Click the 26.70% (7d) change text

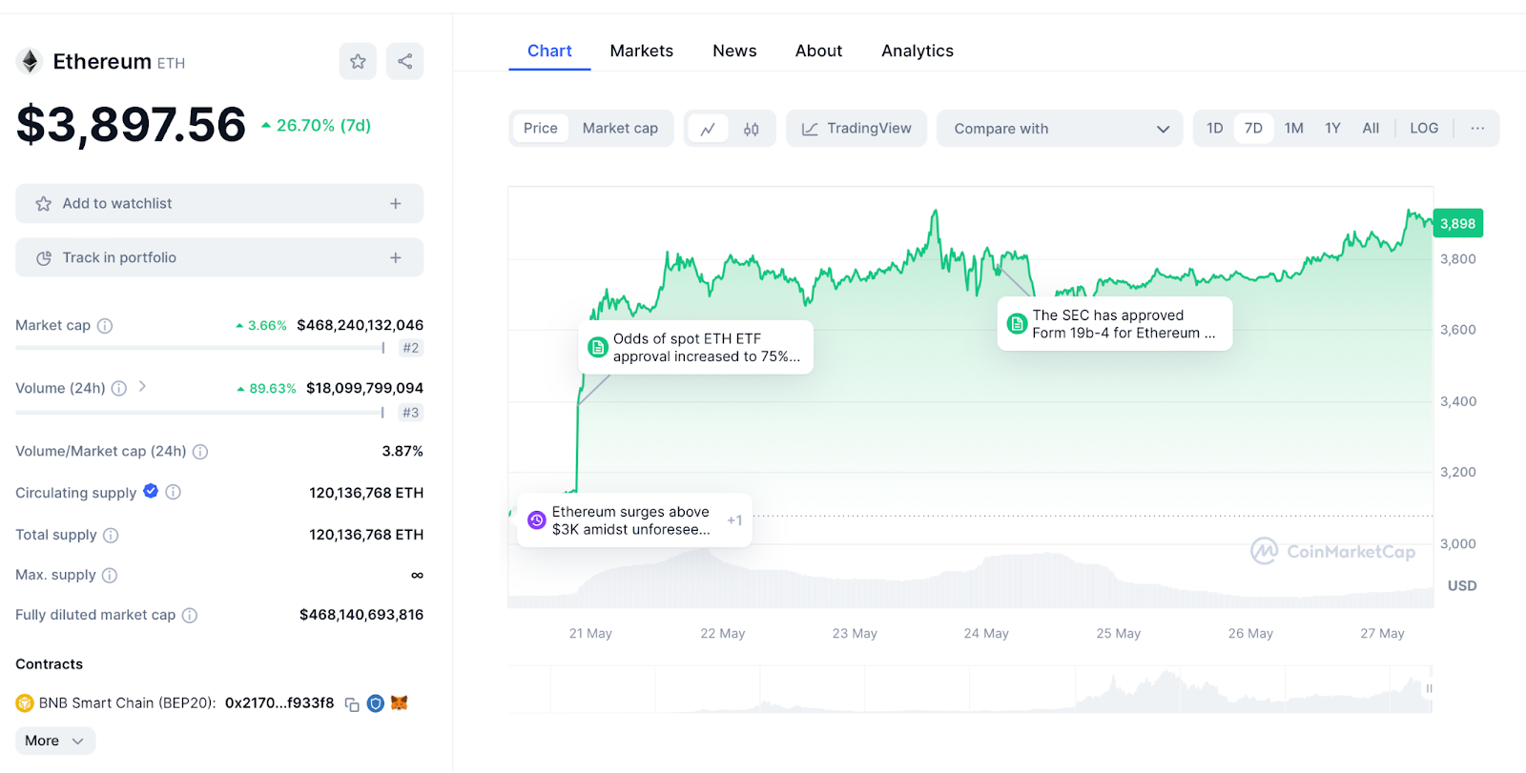pyautogui.click(x=323, y=126)
